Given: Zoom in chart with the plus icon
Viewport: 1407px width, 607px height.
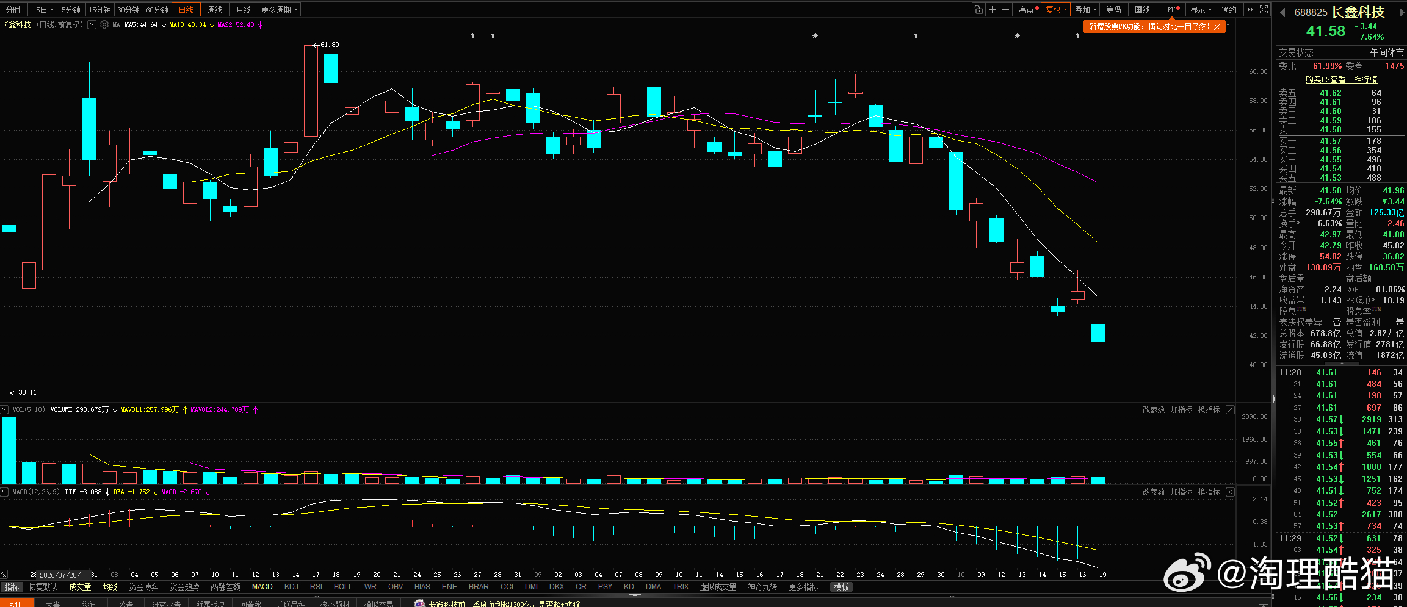Looking at the screenshot, I should (x=992, y=10).
